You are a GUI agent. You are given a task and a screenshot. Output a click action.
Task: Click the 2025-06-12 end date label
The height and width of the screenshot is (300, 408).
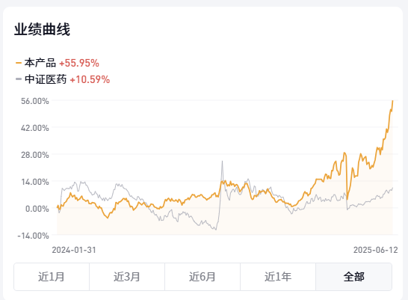click(375, 250)
